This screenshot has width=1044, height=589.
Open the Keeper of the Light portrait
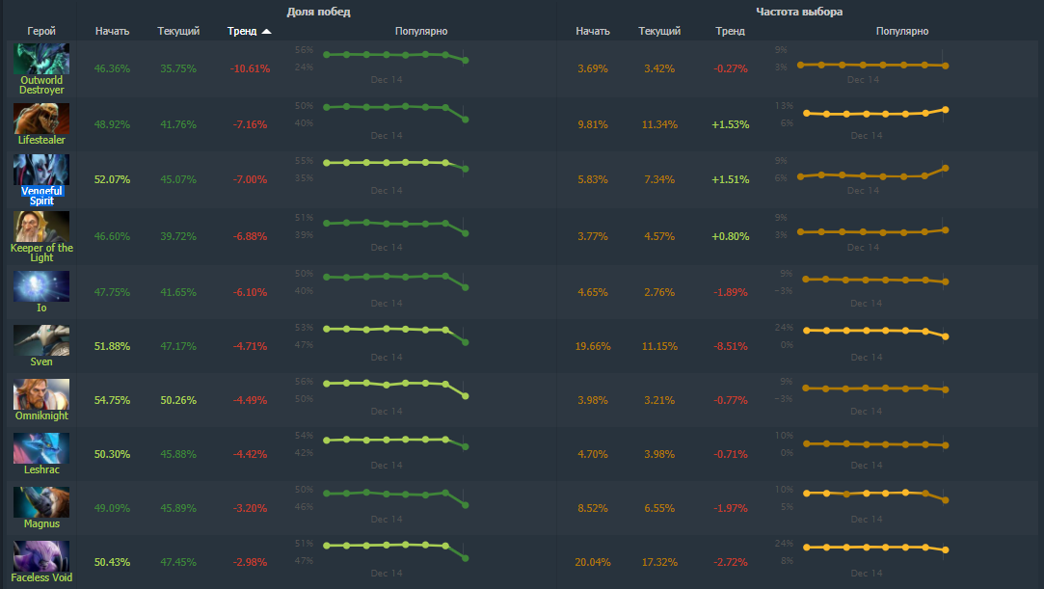click(x=41, y=227)
